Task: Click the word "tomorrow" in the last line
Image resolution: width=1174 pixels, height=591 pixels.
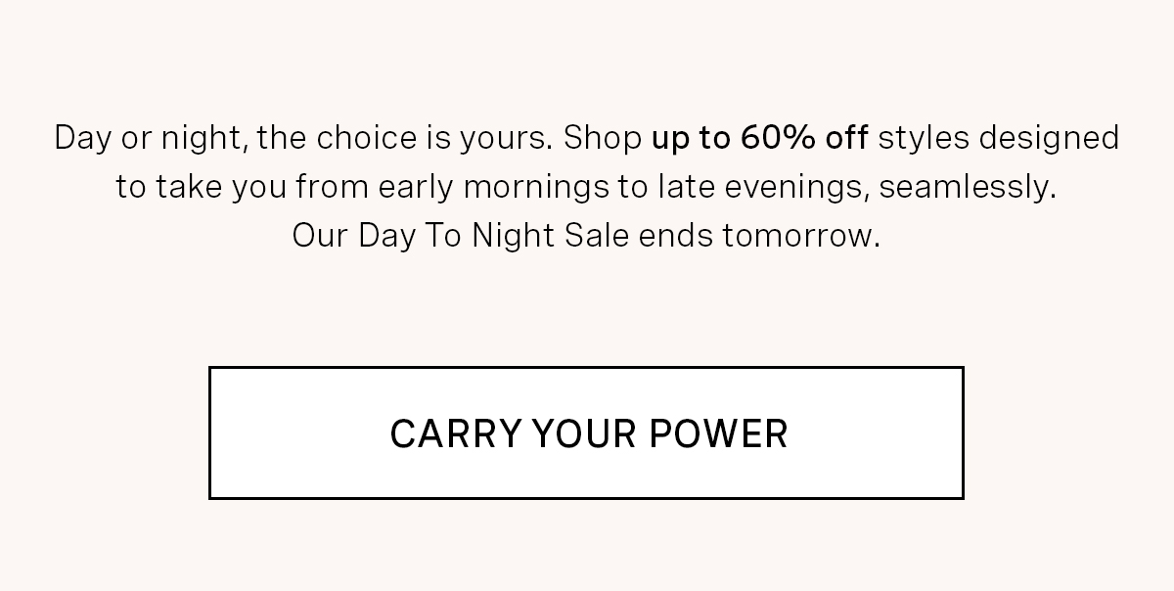Action: point(800,236)
